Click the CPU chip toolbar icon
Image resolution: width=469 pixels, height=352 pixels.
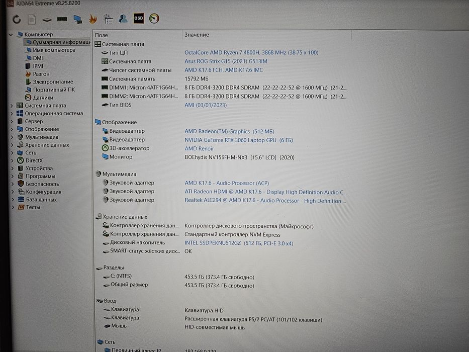point(47,20)
